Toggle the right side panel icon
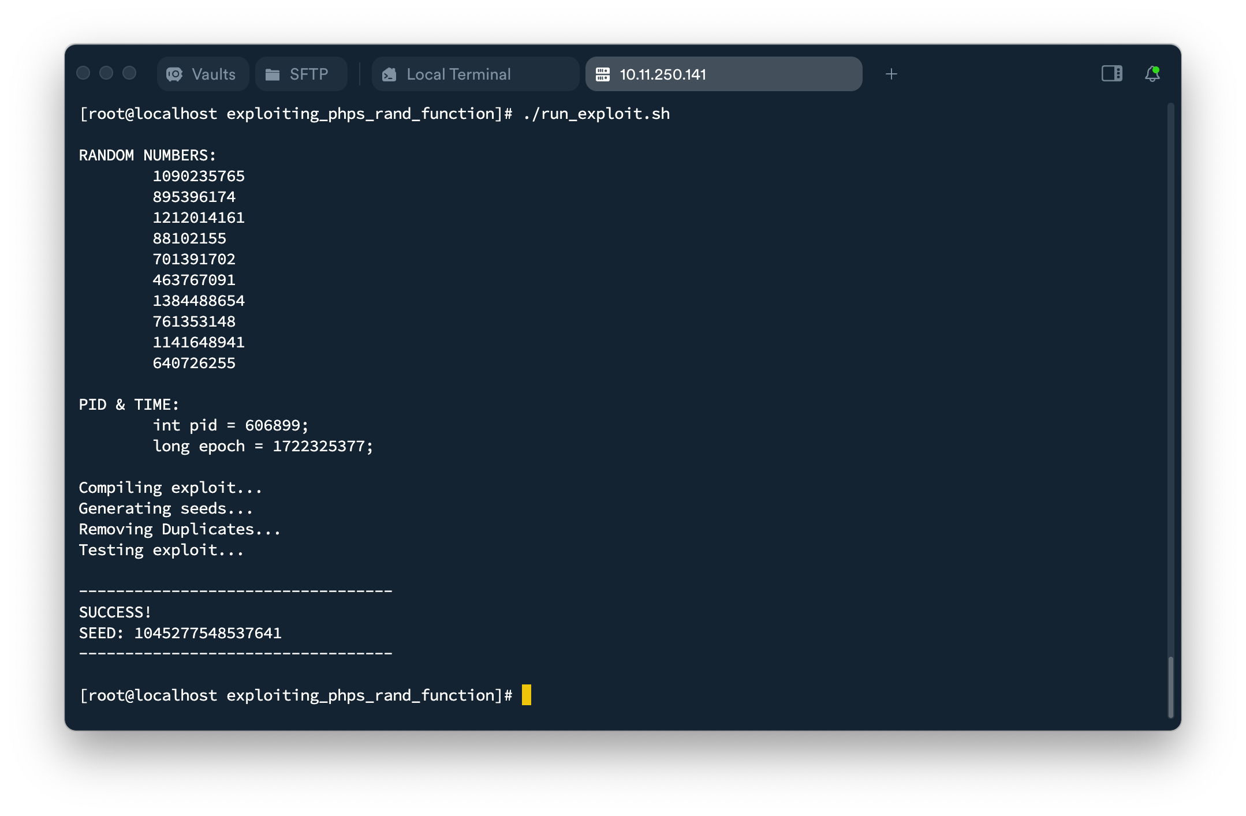 click(1111, 73)
